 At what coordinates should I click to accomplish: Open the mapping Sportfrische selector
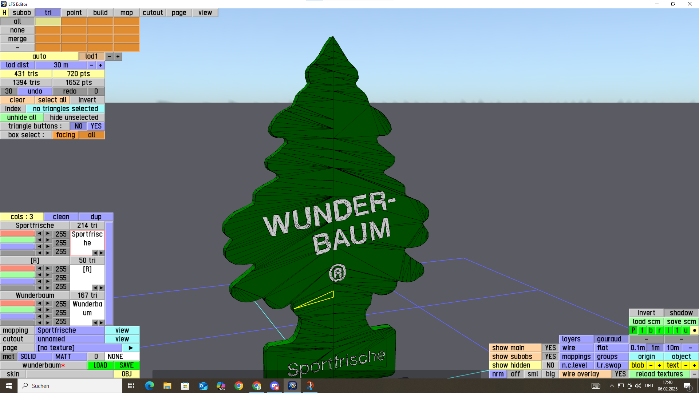70,330
